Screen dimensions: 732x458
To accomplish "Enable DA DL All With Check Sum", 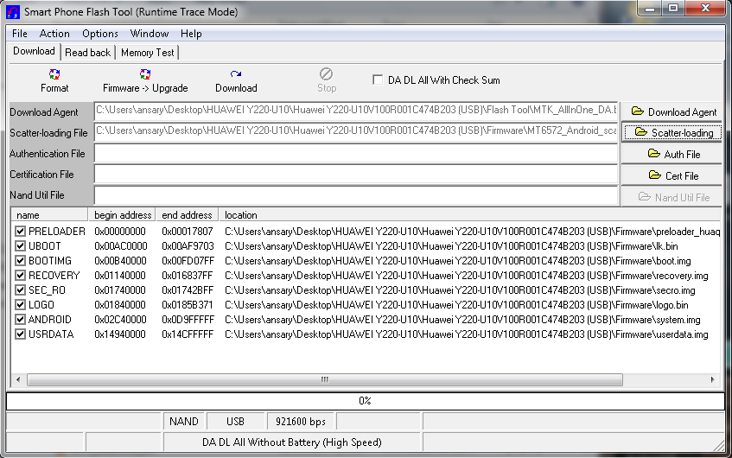I will (x=378, y=80).
